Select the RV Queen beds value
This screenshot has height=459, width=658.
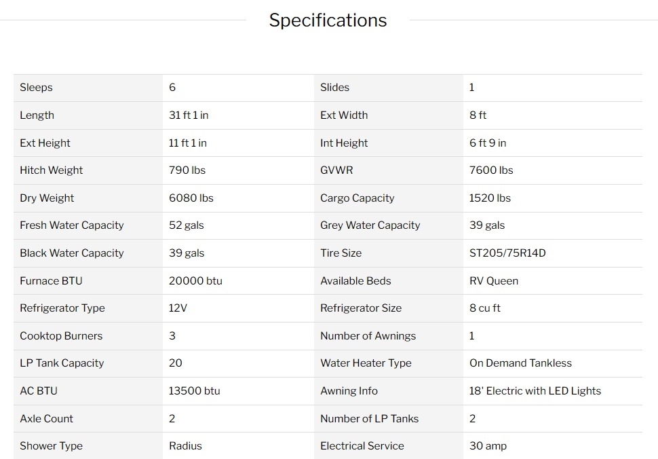(494, 281)
